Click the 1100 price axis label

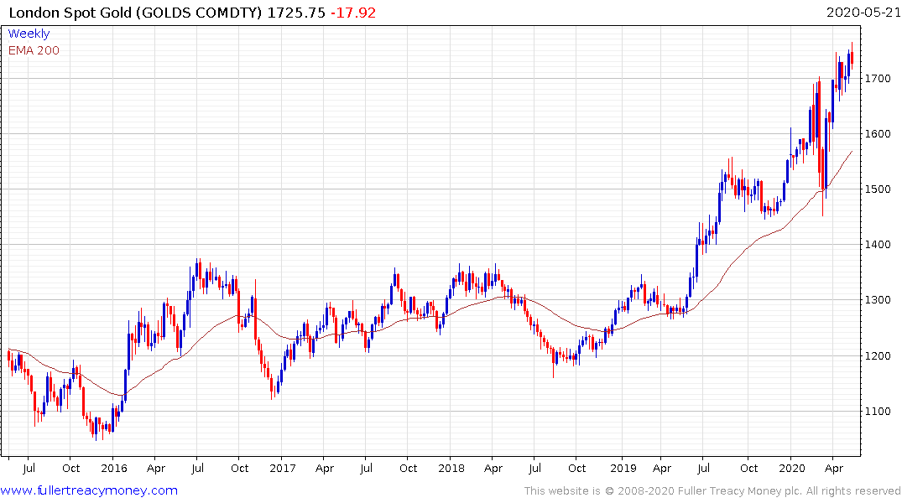878,411
